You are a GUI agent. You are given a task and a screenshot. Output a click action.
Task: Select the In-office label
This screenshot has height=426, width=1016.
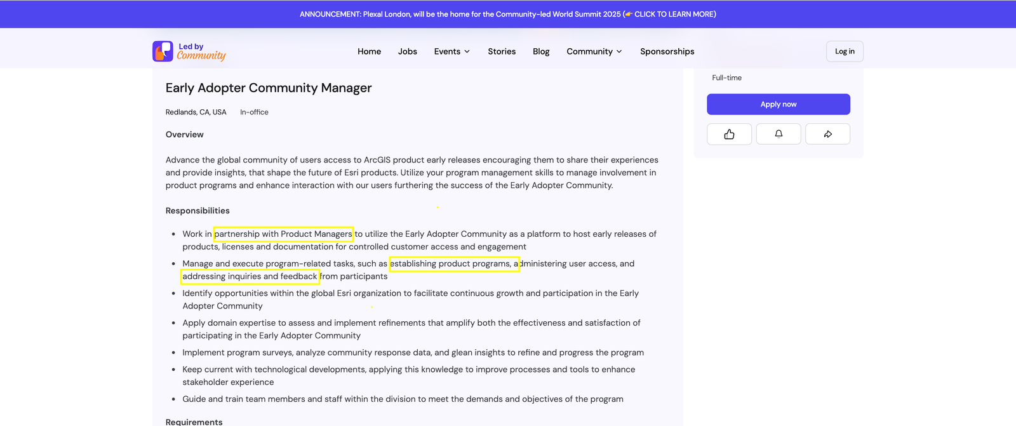coord(254,112)
